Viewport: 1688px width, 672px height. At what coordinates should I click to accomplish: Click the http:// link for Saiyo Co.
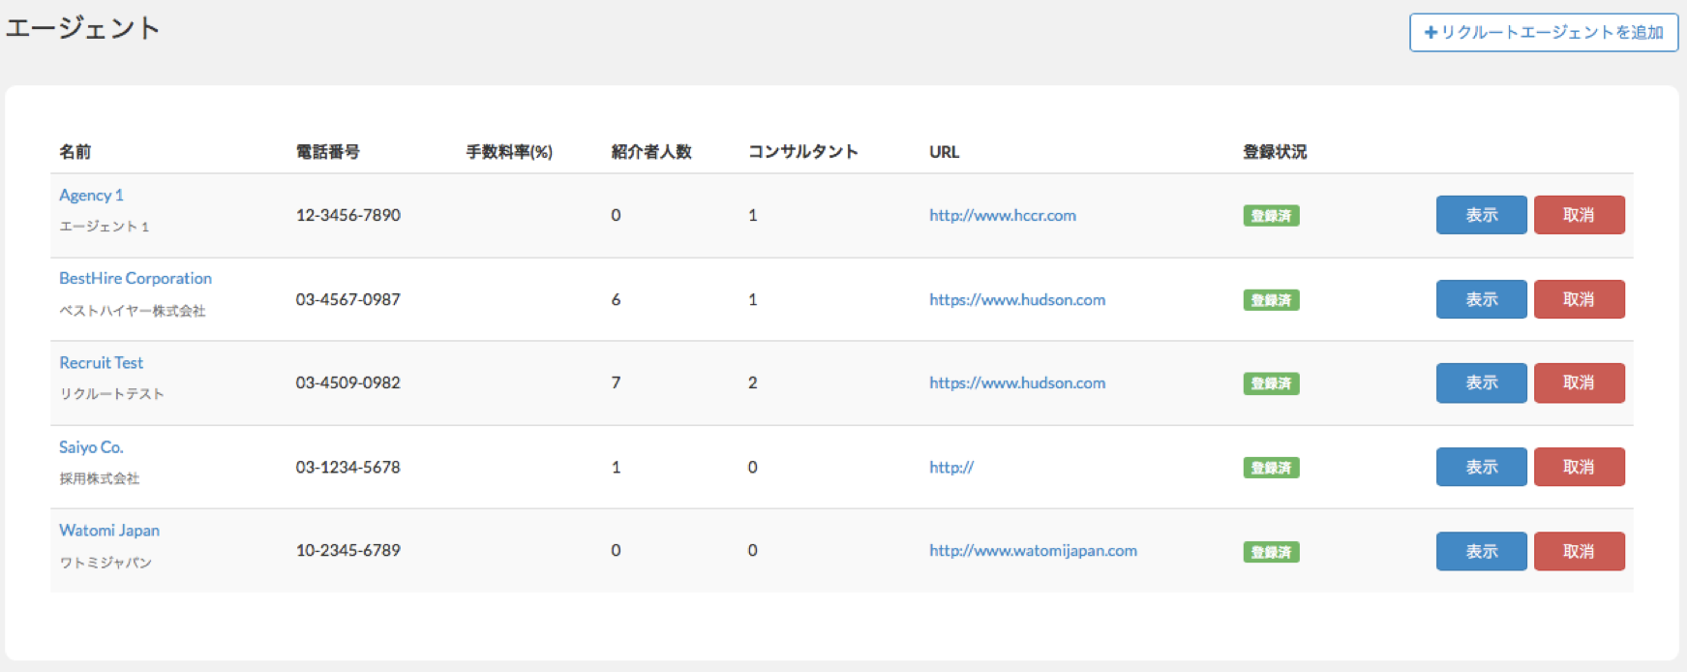point(950,467)
